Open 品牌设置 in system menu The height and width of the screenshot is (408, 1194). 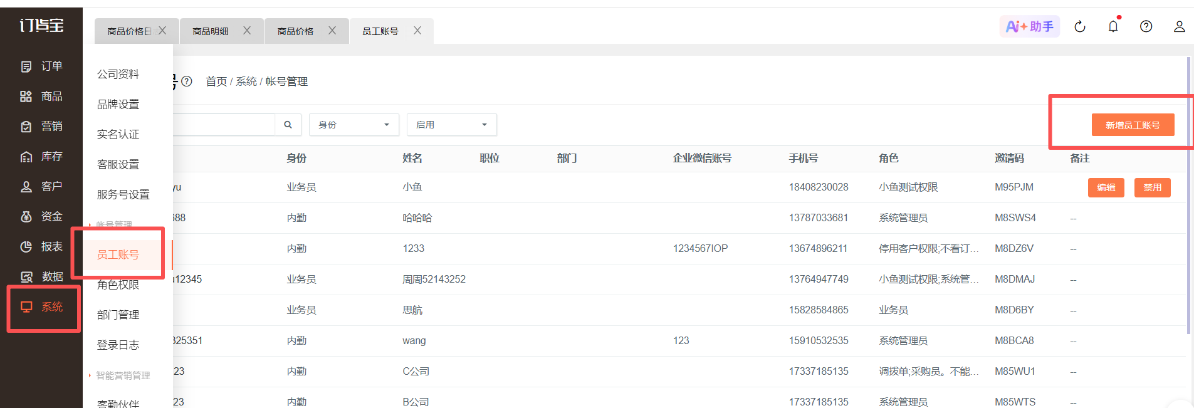(x=118, y=104)
